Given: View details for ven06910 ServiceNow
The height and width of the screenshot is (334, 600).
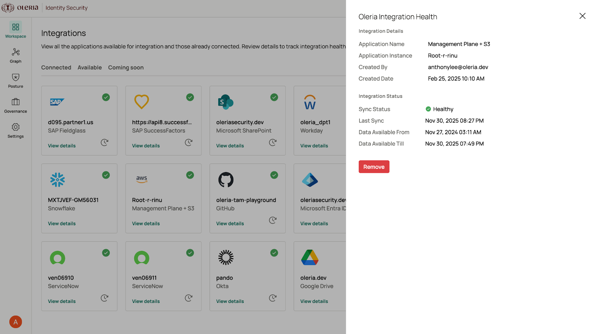Looking at the screenshot, I should click(62, 301).
